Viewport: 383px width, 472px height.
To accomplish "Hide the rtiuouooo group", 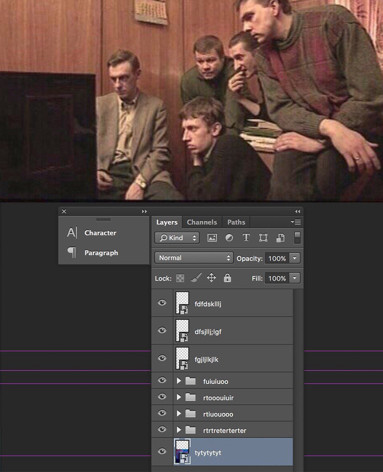I will click(x=162, y=413).
